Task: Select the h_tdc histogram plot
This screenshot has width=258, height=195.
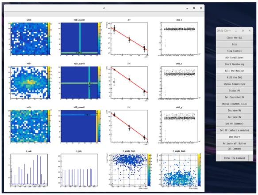Action: 79,170
